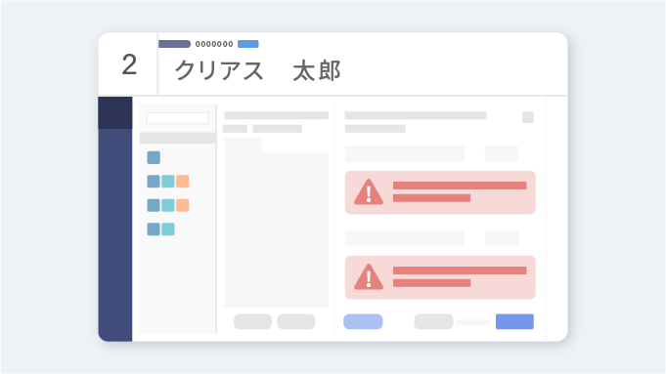Click the patient name クリアス 太郎
This screenshot has width=666, height=374.
tap(258, 70)
